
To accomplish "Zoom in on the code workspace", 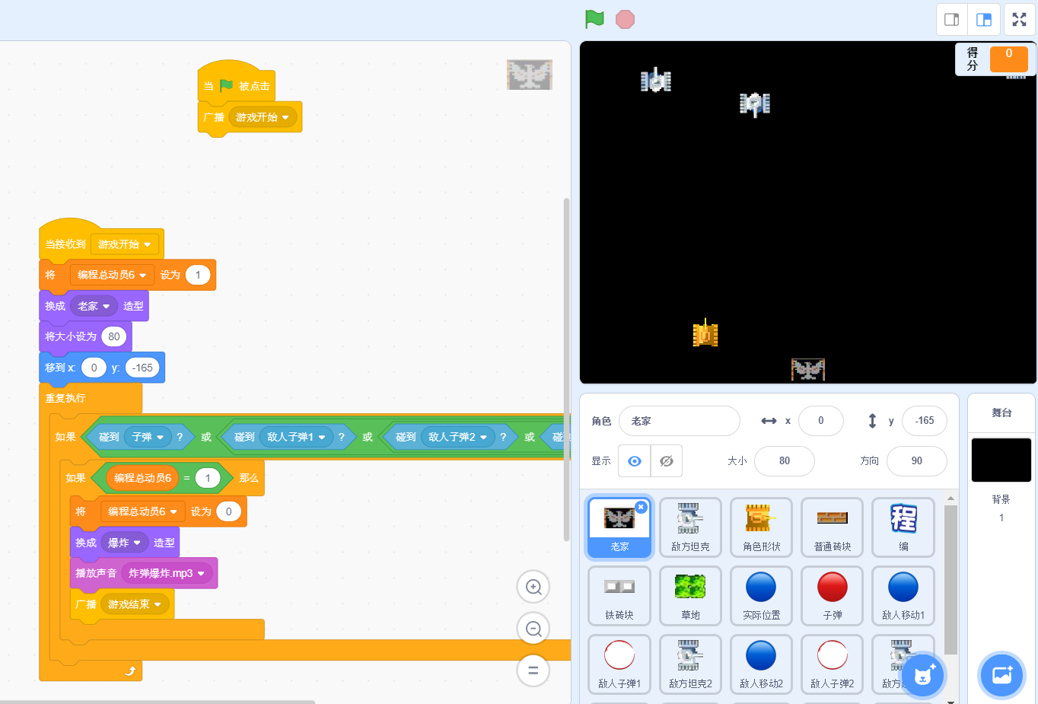I will [x=533, y=587].
